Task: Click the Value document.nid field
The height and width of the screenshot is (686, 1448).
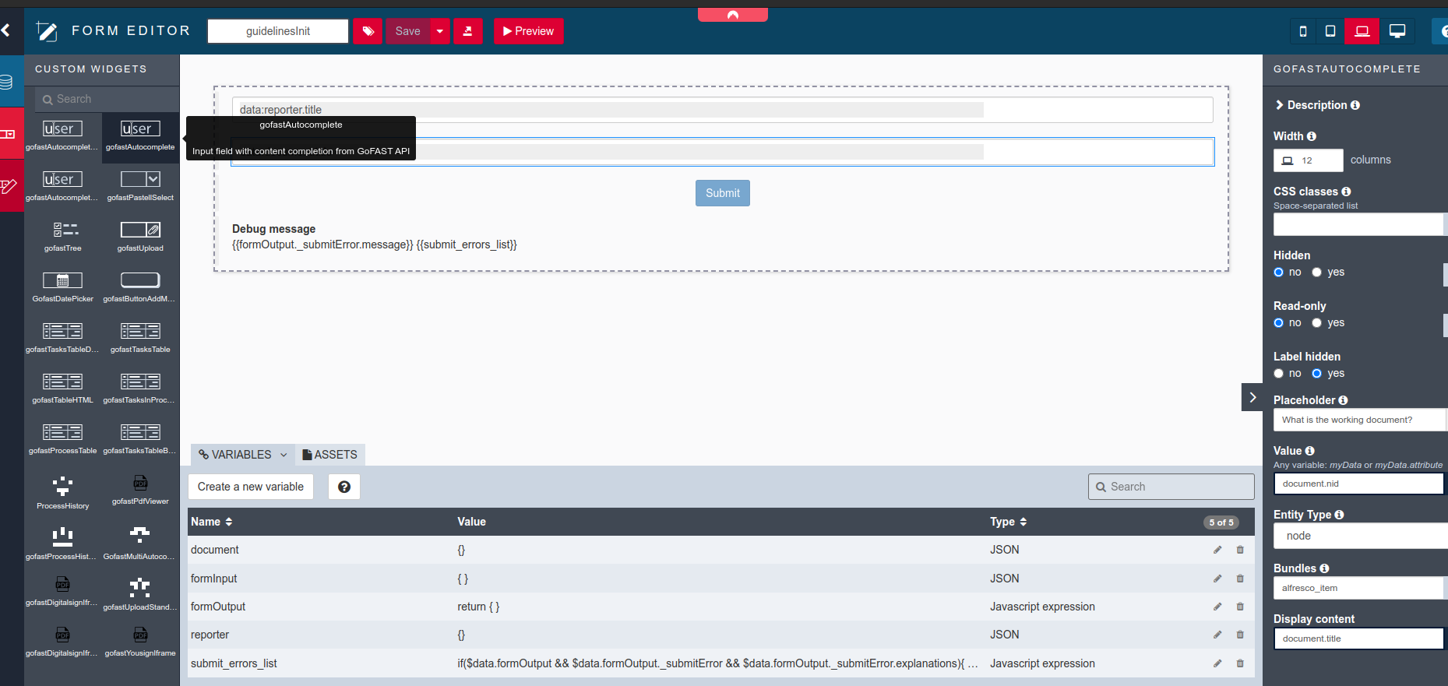Action: click(x=1359, y=484)
